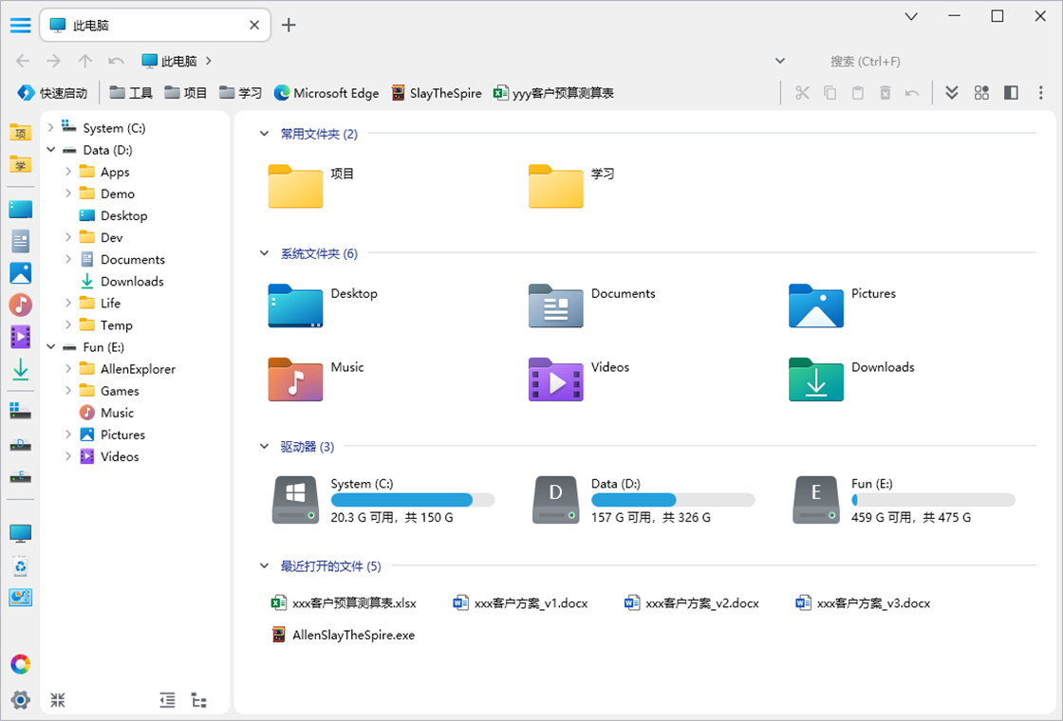Open the tab list dropdown in title bar
The height and width of the screenshot is (721, 1063).
pyautogui.click(x=912, y=17)
